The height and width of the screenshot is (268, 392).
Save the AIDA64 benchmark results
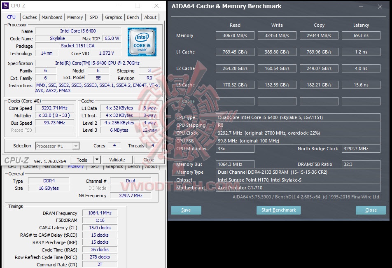(x=186, y=210)
